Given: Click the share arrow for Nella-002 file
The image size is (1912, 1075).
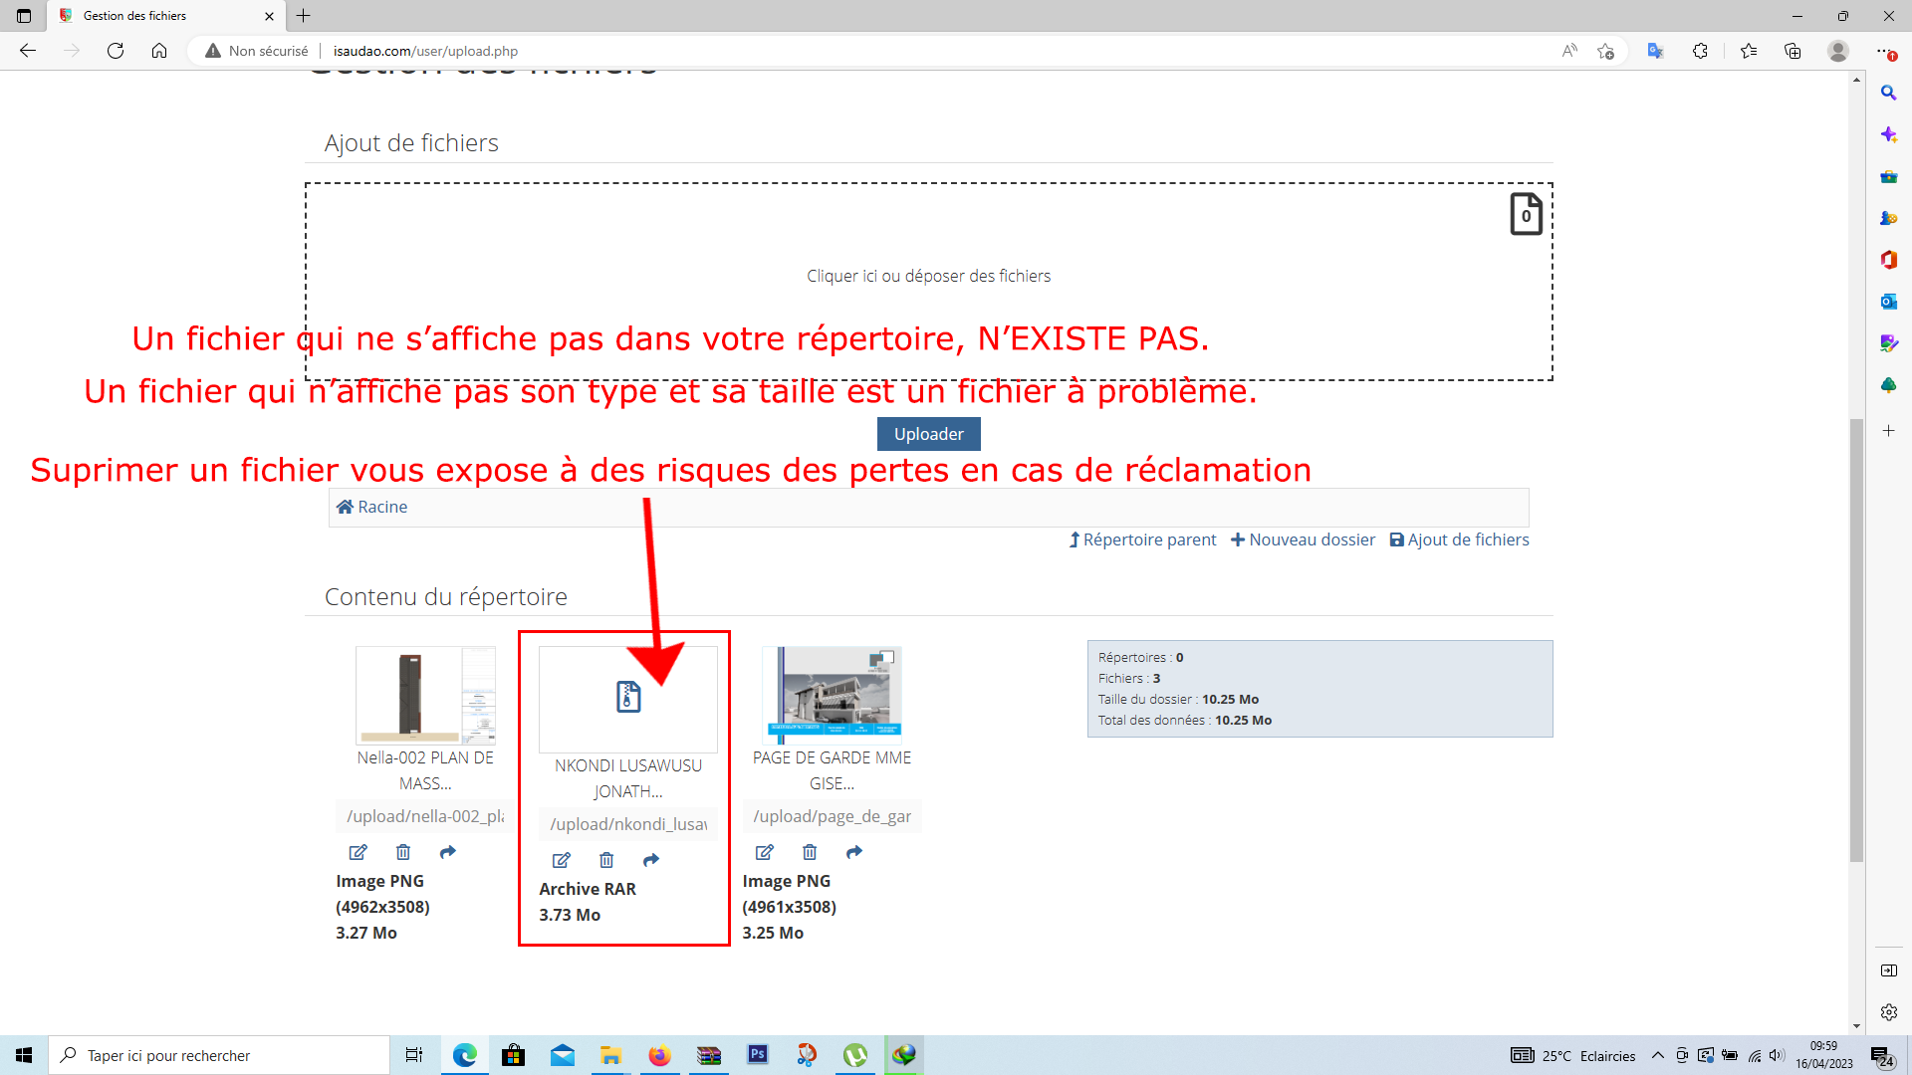Looking at the screenshot, I should (x=448, y=852).
